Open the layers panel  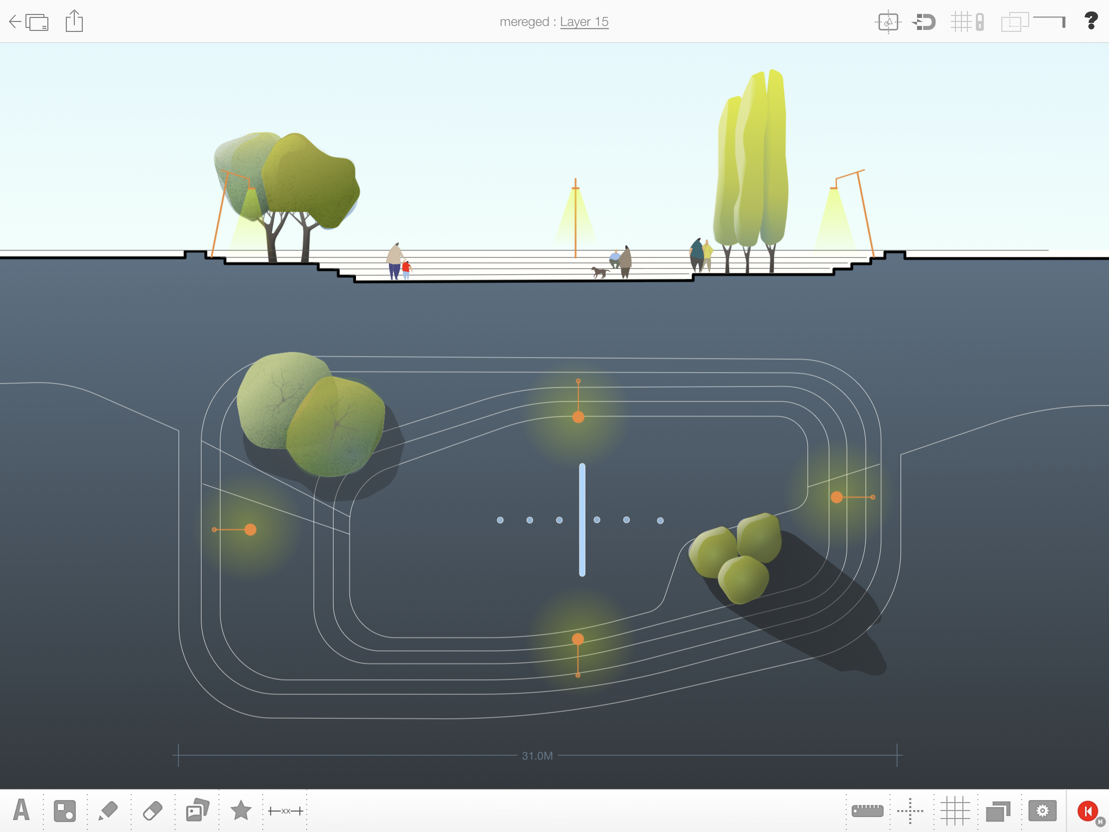click(x=998, y=811)
